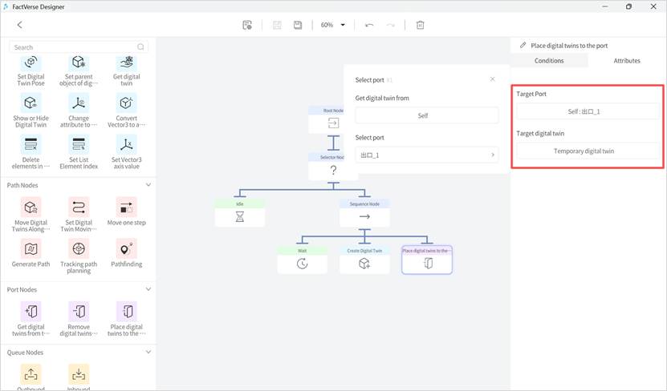Image resolution: width=667 pixels, height=391 pixels.
Task: Switch to the Attributes tab
Action: click(x=627, y=61)
